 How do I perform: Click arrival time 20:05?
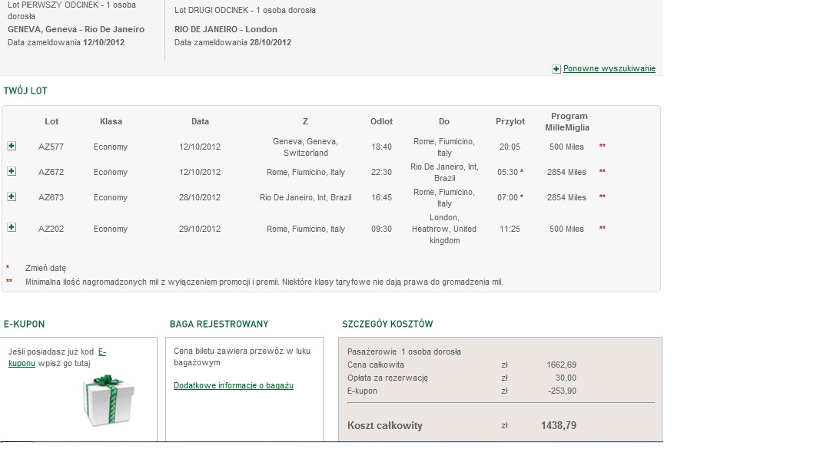click(x=510, y=147)
